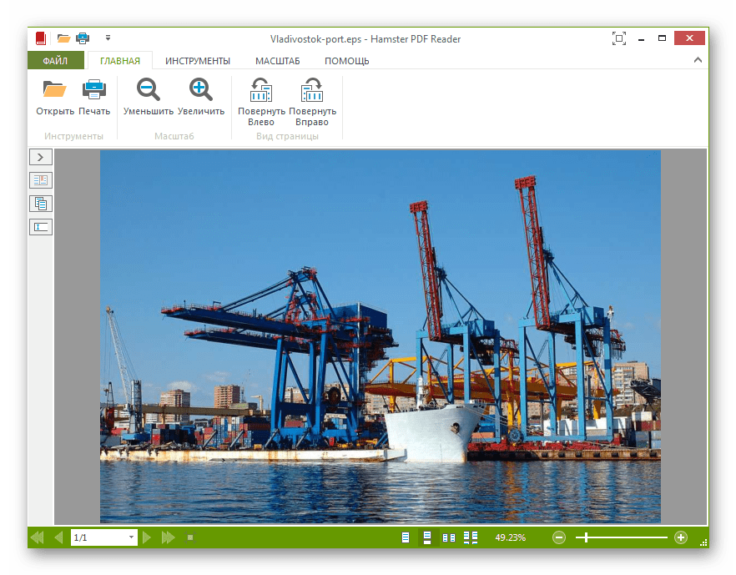Viewport: 736px width, 575px height.
Task: Toggle continuous page scrolling view
Action: pos(427,537)
